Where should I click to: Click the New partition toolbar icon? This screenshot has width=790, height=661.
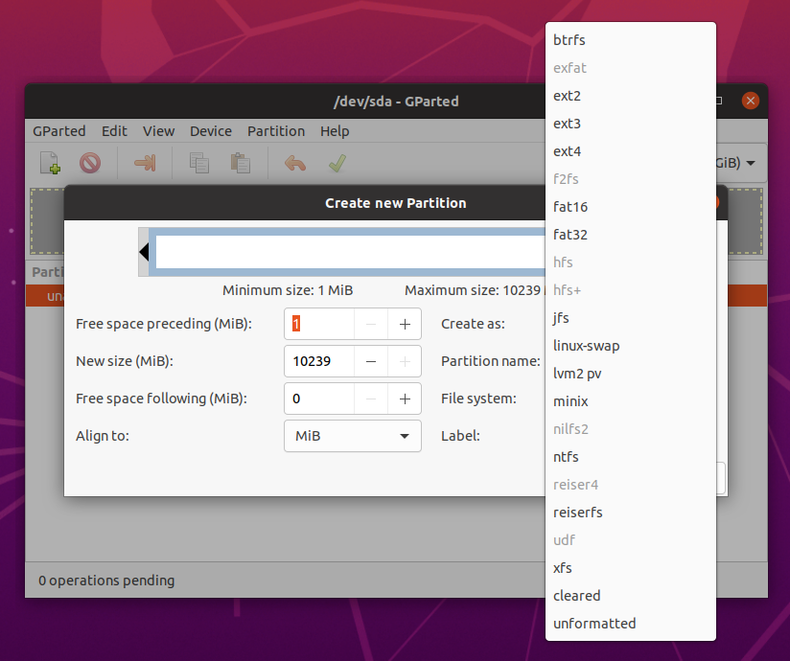[x=51, y=163]
